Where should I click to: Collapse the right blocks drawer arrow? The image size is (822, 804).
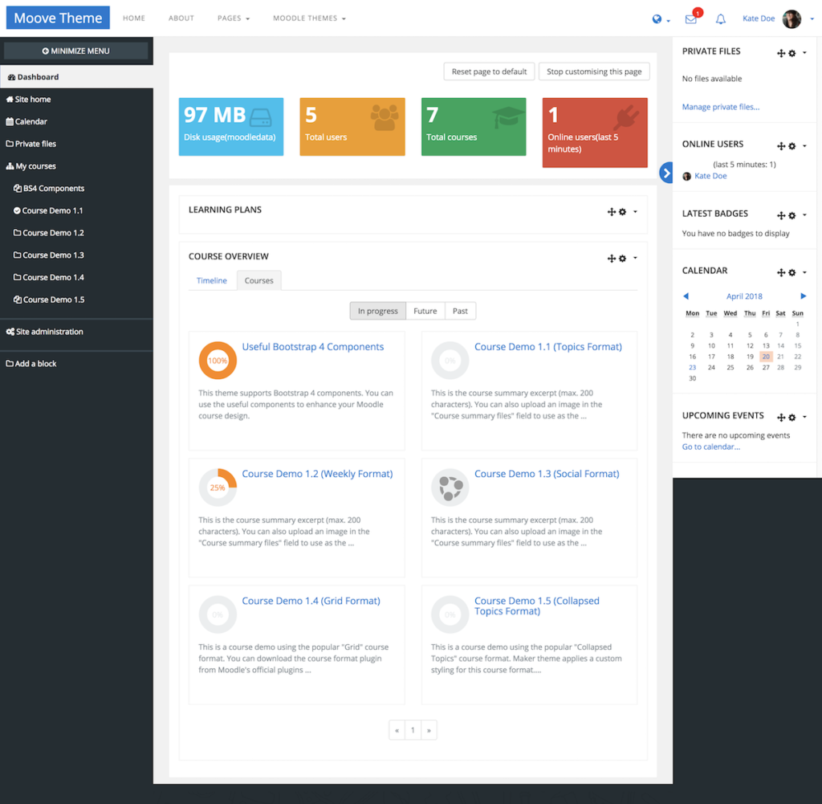pos(665,172)
